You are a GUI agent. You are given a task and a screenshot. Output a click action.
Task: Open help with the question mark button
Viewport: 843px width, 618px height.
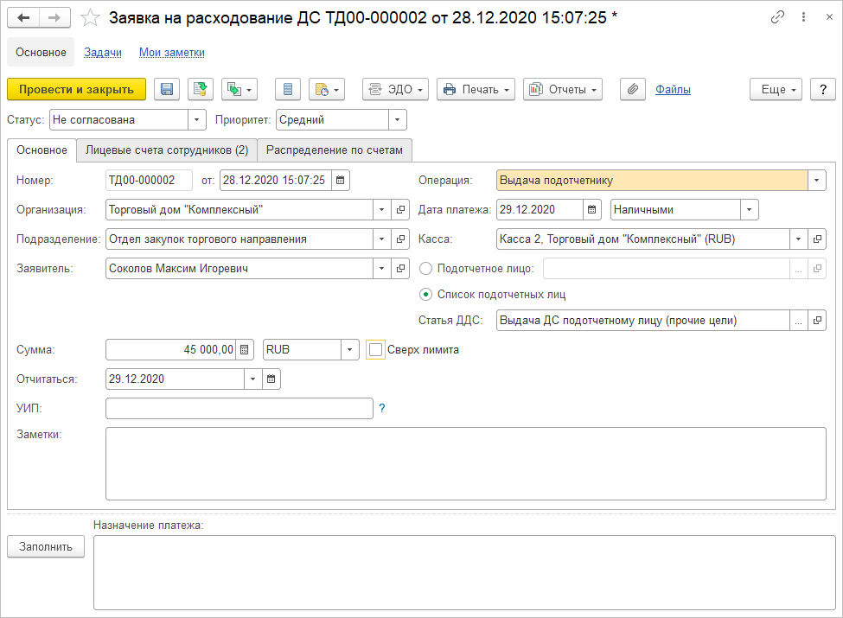(x=822, y=89)
